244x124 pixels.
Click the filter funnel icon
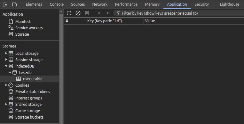click(118, 13)
